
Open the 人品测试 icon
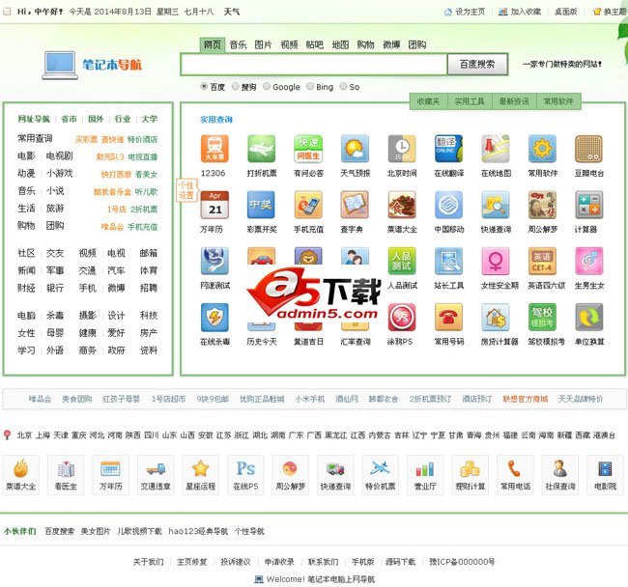(x=402, y=261)
